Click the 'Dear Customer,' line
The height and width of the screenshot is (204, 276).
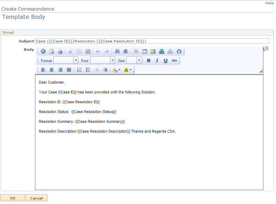point(52,82)
